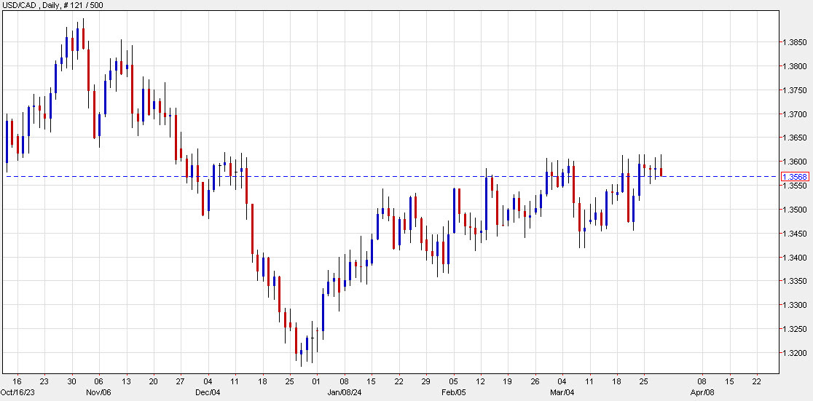
Task: Click the 1.3700 price axis label
Action: [x=794, y=114]
